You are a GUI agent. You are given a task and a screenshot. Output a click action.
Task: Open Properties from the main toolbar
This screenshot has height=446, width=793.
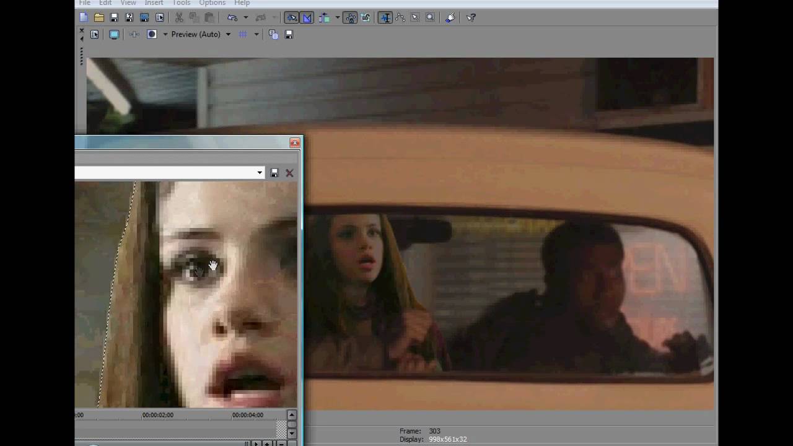pyautogui.click(x=160, y=17)
